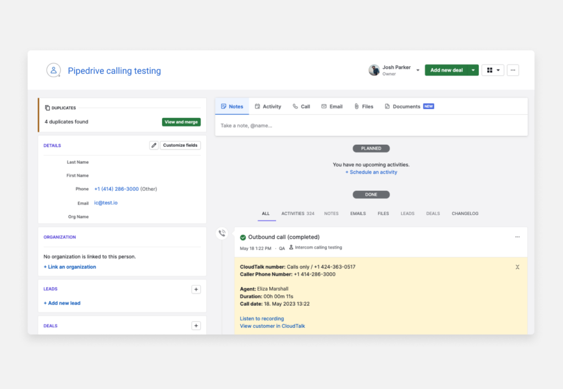Filter history by EMAILS
This screenshot has height=389, width=563.
[358, 213]
